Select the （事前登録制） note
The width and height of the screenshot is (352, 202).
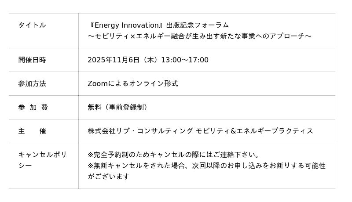click(x=126, y=107)
